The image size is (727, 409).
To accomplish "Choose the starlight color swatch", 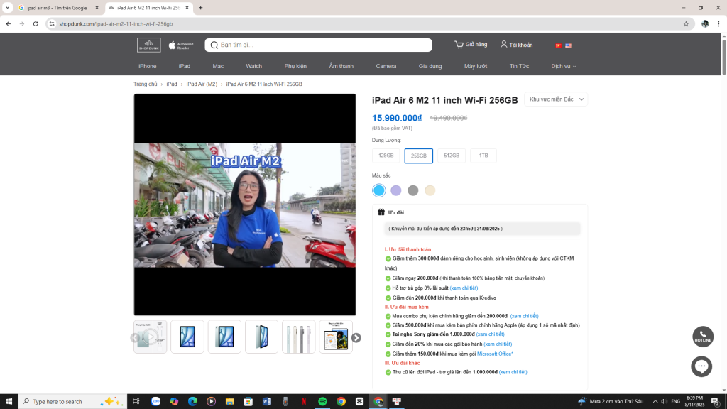I will pyautogui.click(x=430, y=190).
